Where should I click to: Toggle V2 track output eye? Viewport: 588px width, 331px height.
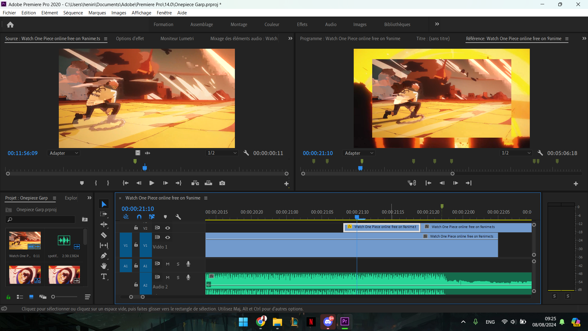click(x=168, y=228)
